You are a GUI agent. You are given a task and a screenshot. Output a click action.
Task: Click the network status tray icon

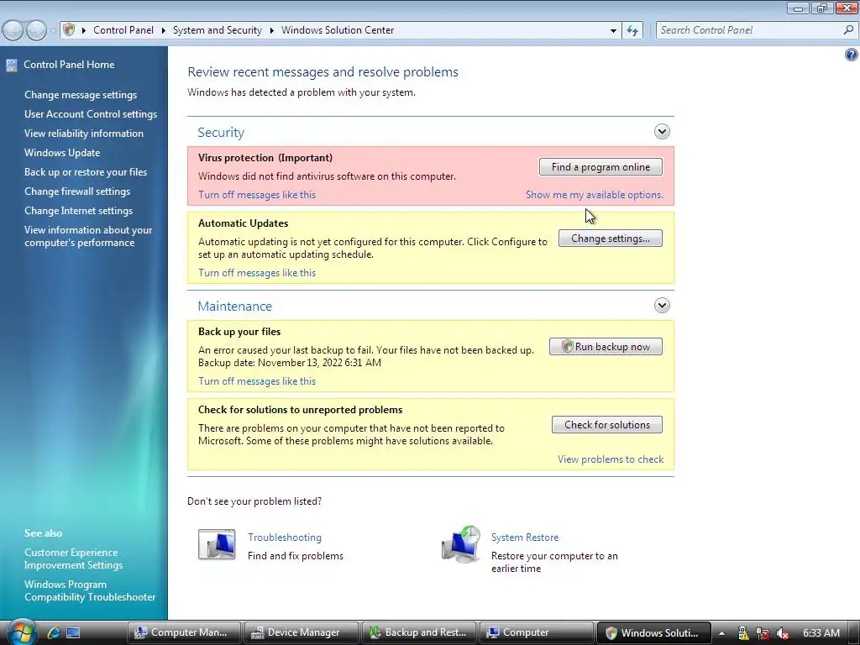[763, 633]
